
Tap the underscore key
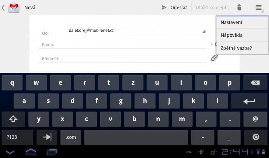click(x=229, y=137)
